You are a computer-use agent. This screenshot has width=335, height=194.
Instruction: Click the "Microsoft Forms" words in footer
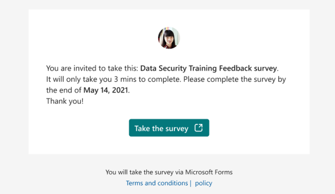click(x=209, y=172)
